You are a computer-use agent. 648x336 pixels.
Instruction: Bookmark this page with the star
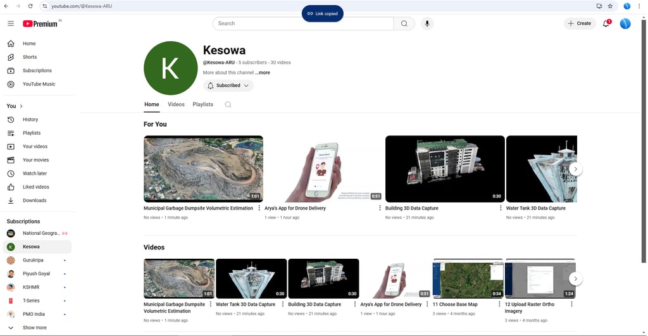[x=611, y=6]
